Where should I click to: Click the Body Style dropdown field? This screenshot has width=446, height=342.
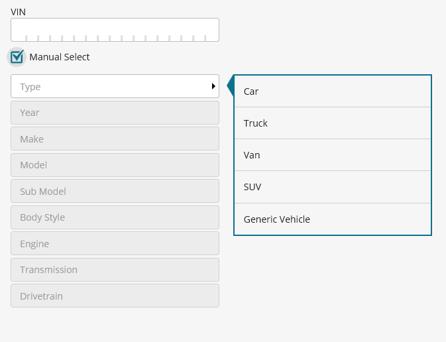point(115,217)
